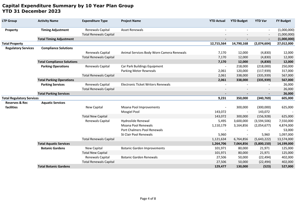The width and height of the screenshot is (296, 209).
Task: Select the report title 'Capital Expenditure Summary by 10 Year Plan Group'
Action: pyautogui.click(x=68, y=6)
